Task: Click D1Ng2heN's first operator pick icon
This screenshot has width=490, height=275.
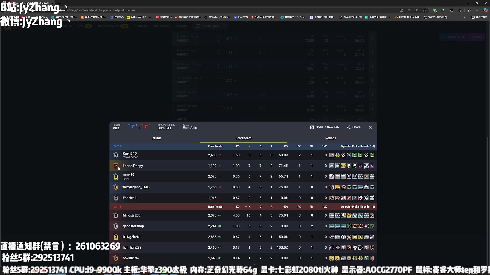Action: [x=332, y=237]
